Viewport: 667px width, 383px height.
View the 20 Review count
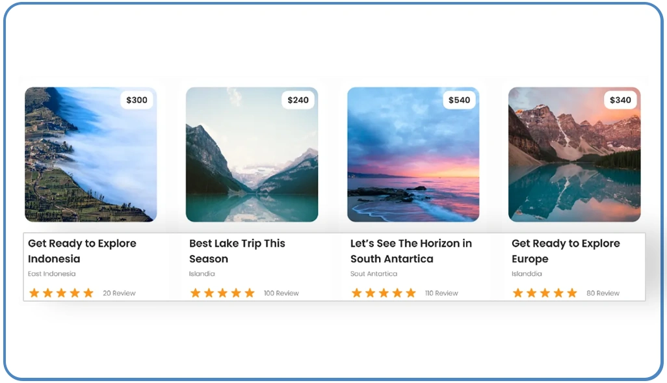click(119, 293)
